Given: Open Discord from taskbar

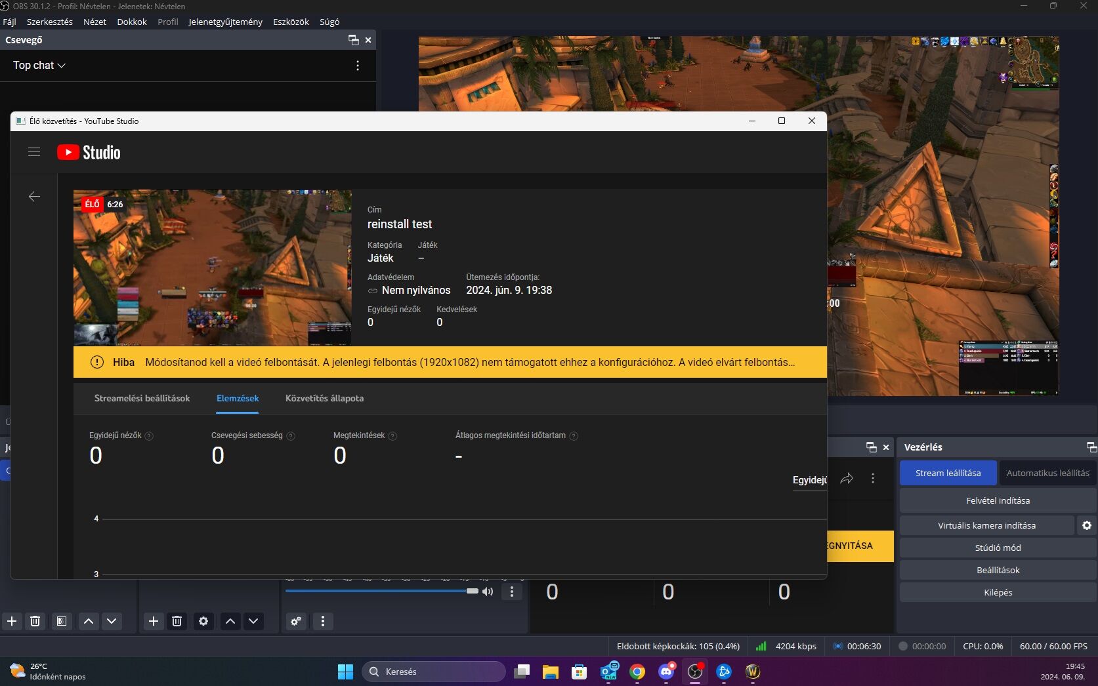Looking at the screenshot, I should (666, 672).
